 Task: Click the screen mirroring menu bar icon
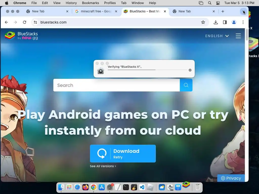coord(201,3)
